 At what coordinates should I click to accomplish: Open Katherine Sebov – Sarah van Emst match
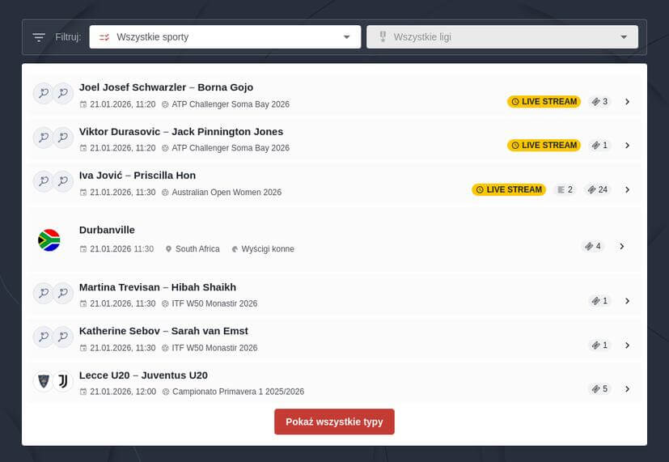tap(163, 331)
